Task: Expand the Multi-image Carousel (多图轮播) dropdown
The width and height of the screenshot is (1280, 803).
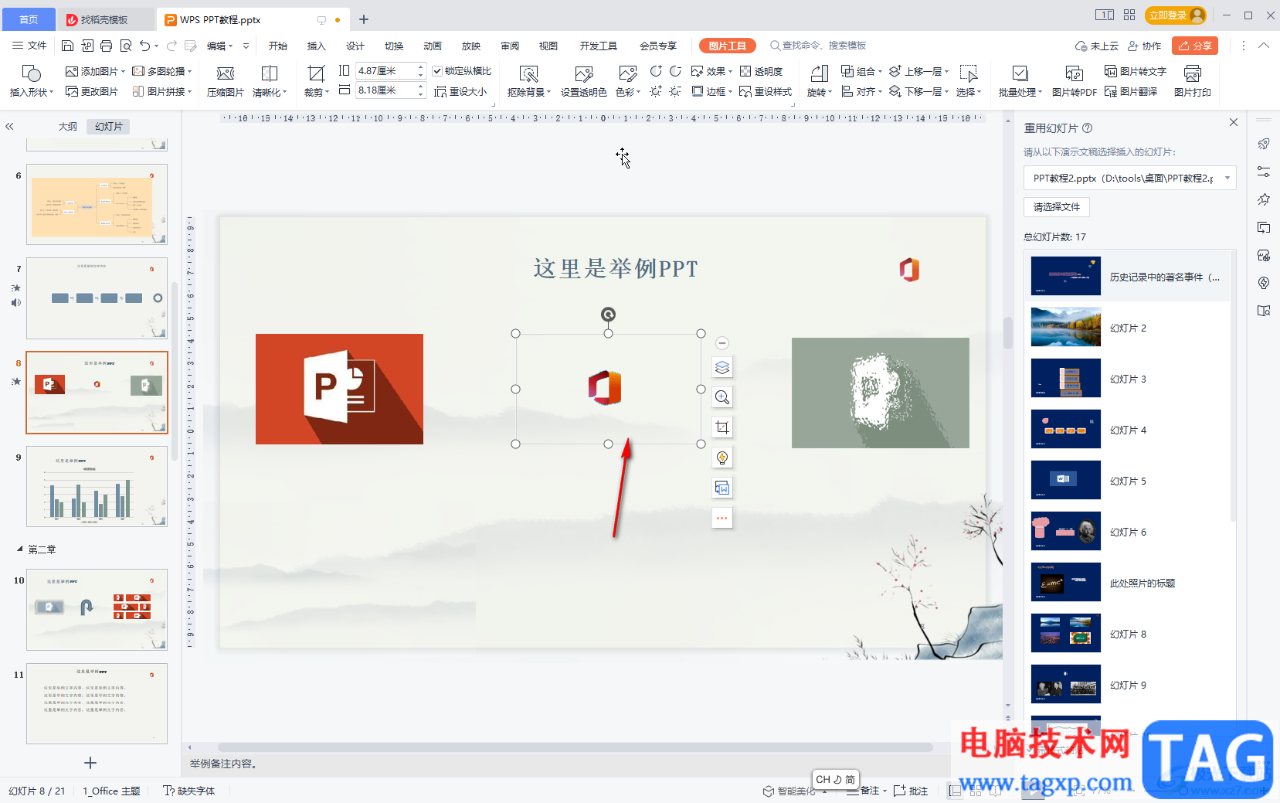Action: point(190,71)
